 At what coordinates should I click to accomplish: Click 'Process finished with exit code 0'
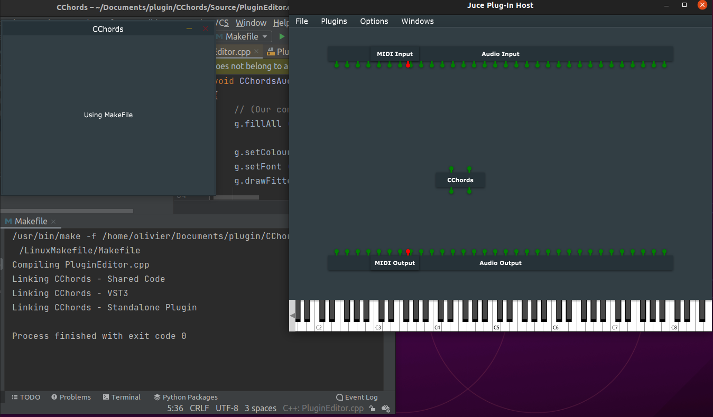[x=99, y=336]
